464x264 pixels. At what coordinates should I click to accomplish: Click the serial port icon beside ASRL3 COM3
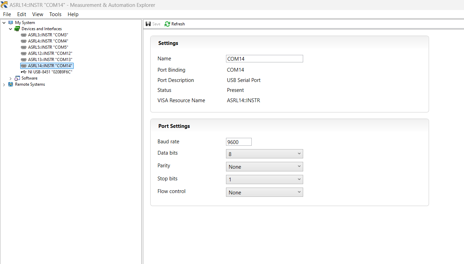(x=24, y=35)
